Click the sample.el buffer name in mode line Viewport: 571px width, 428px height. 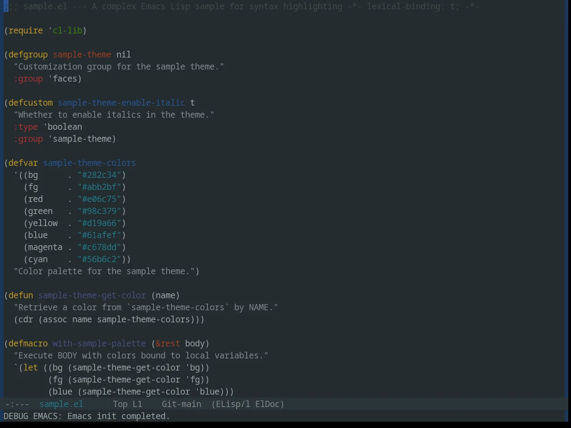[61, 404]
